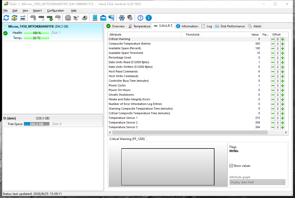
Task: Select the Critical Warning (FF_1200) tab
Action: (127, 139)
